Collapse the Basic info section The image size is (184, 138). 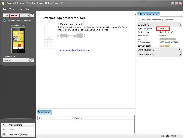[x=180, y=25]
